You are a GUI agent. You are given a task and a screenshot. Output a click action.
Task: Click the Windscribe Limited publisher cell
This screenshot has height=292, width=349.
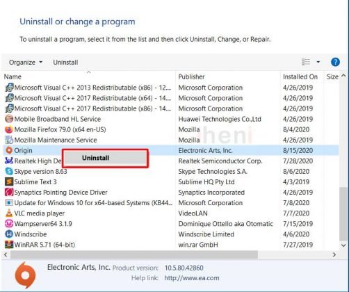point(206,234)
